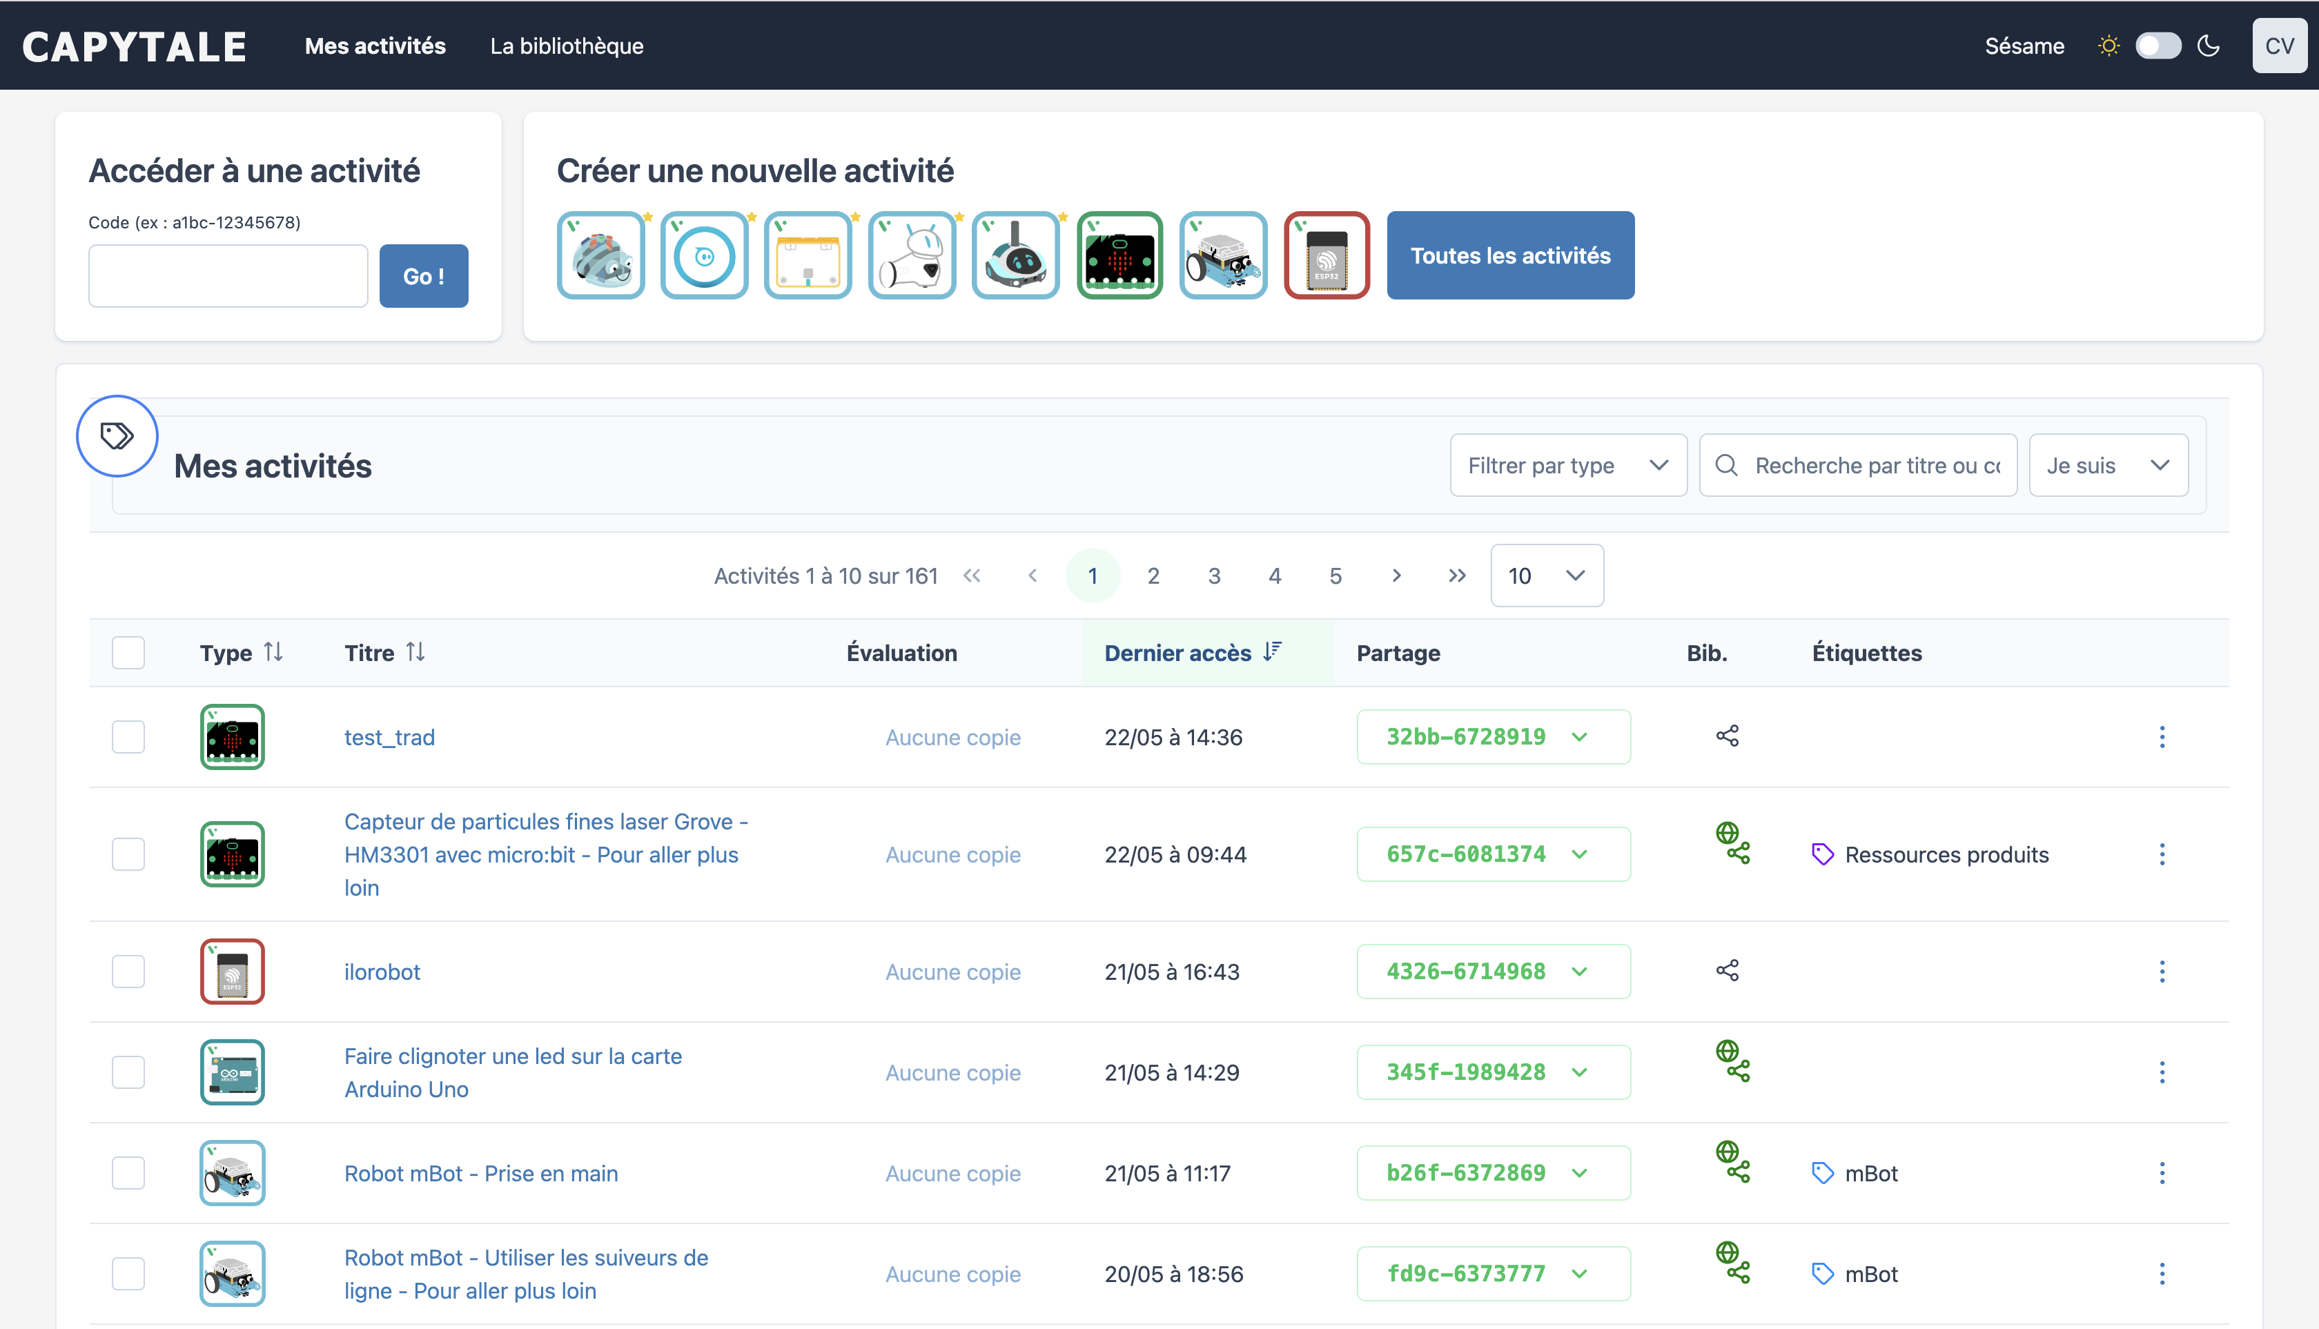Create a new ESP32 activity
This screenshot has height=1329, width=2319.
coord(1327,255)
